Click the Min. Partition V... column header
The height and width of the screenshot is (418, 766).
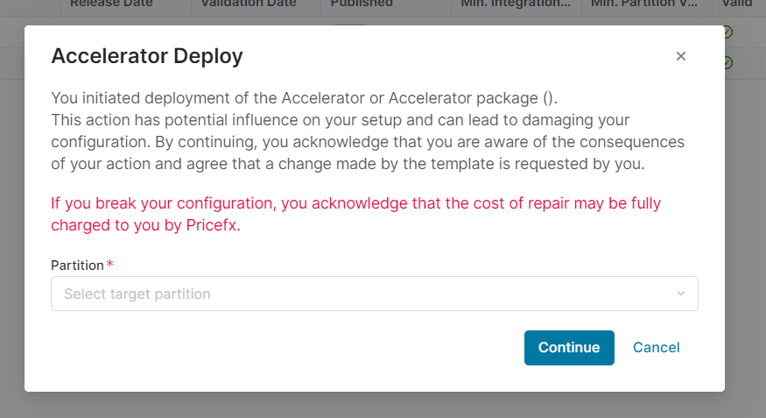pos(645,4)
